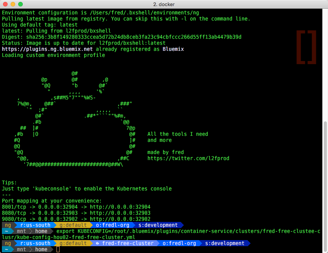This screenshot has width=328, height=253.
Task: Click the second 'o:fredl-org' prompt segment
Action: 179,243
